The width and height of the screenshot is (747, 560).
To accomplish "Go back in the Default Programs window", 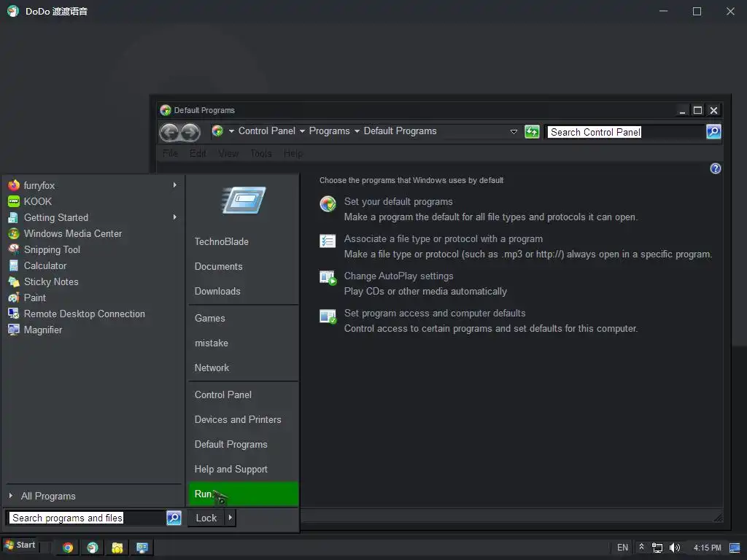I will pyautogui.click(x=169, y=133).
